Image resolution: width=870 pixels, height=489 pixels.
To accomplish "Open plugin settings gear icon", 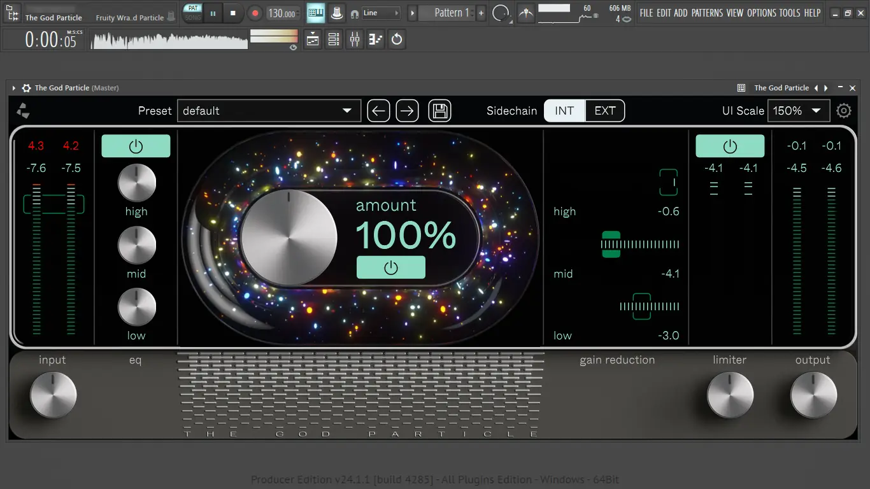I will click(844, 111).
